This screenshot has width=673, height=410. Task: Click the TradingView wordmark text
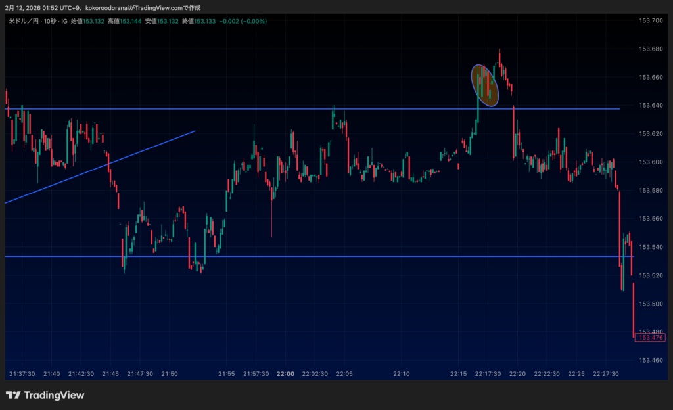[x=54, y=395]
